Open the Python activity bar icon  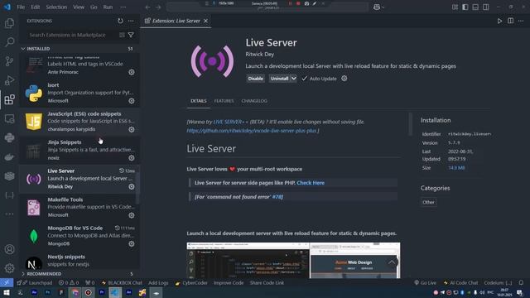tap(9, 138)
